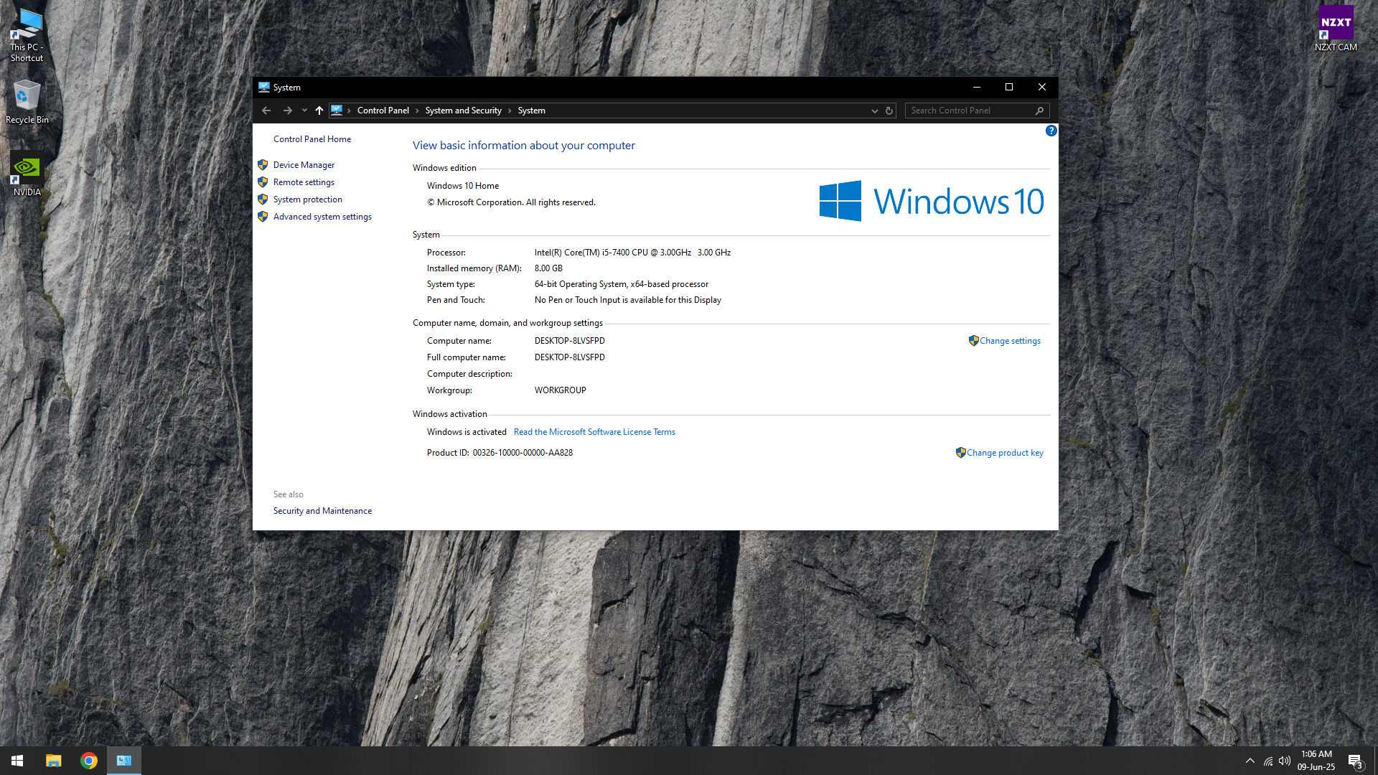Open Help with the question mark icon

click(x=1051, y=131)
